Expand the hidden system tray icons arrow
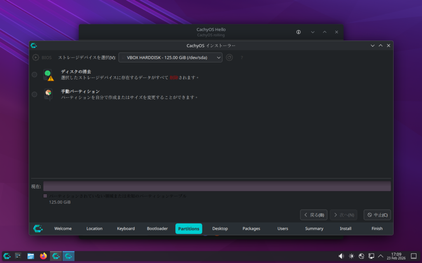 pos(381,256)
